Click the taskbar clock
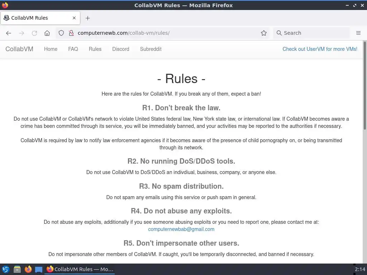The width and height of the screenshot is (367, 275). pyautogui.click(x=360, y=269)
